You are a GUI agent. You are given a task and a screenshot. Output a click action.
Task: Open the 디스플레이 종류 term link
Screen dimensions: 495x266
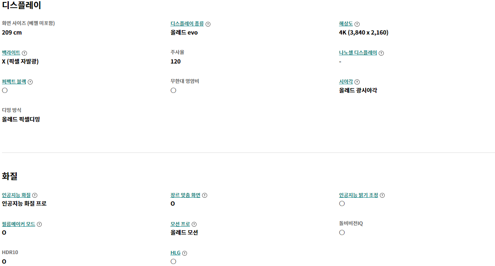tap(187, 24)
